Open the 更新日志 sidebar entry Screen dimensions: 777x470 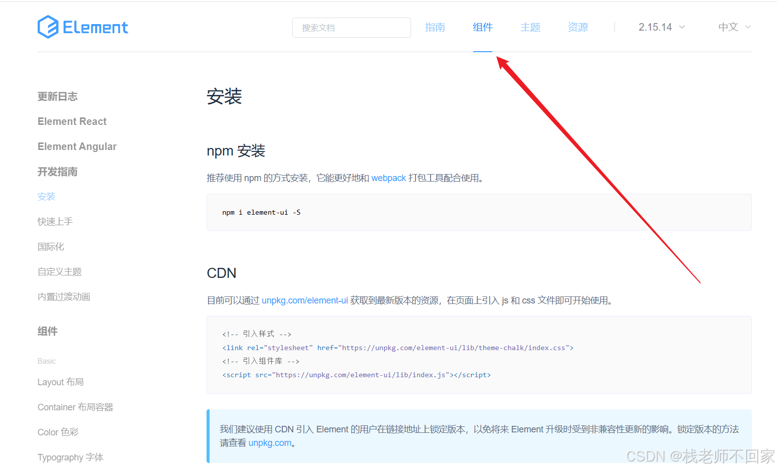pyautogui.click(x=57, y=96)
